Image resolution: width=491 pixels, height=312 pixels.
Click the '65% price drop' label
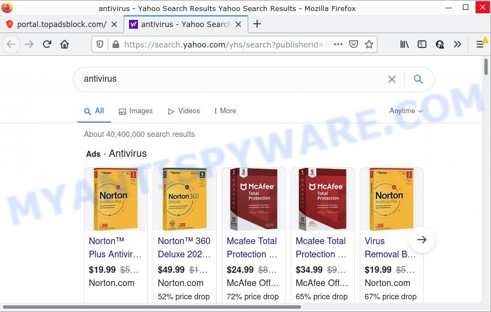pyautogui.click(x=322, y=297)
